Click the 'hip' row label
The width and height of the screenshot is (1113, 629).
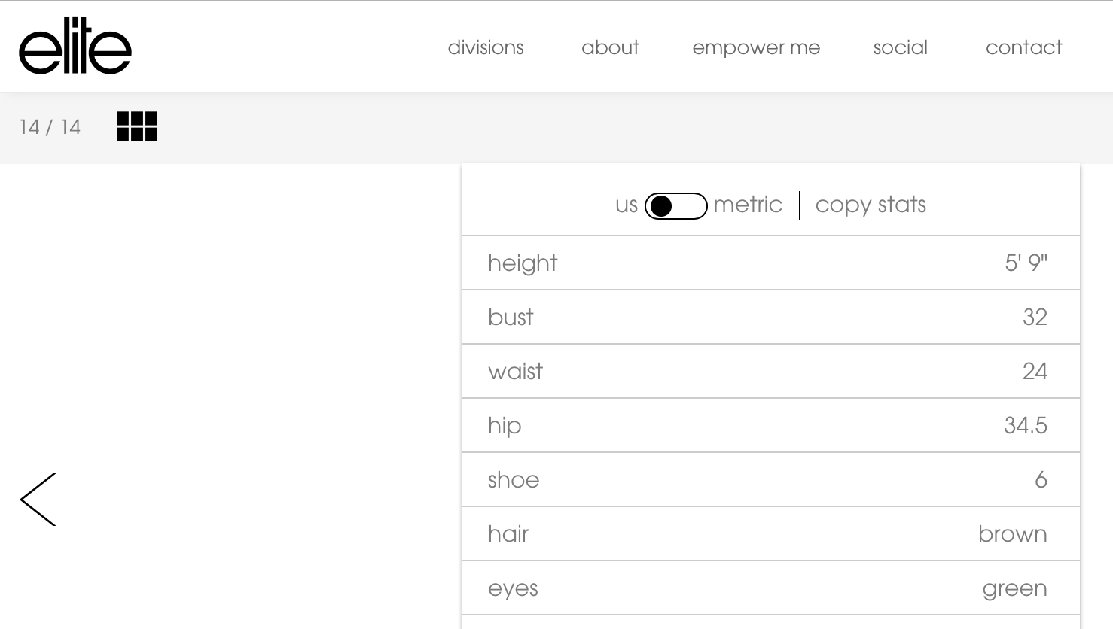[505, 426]
